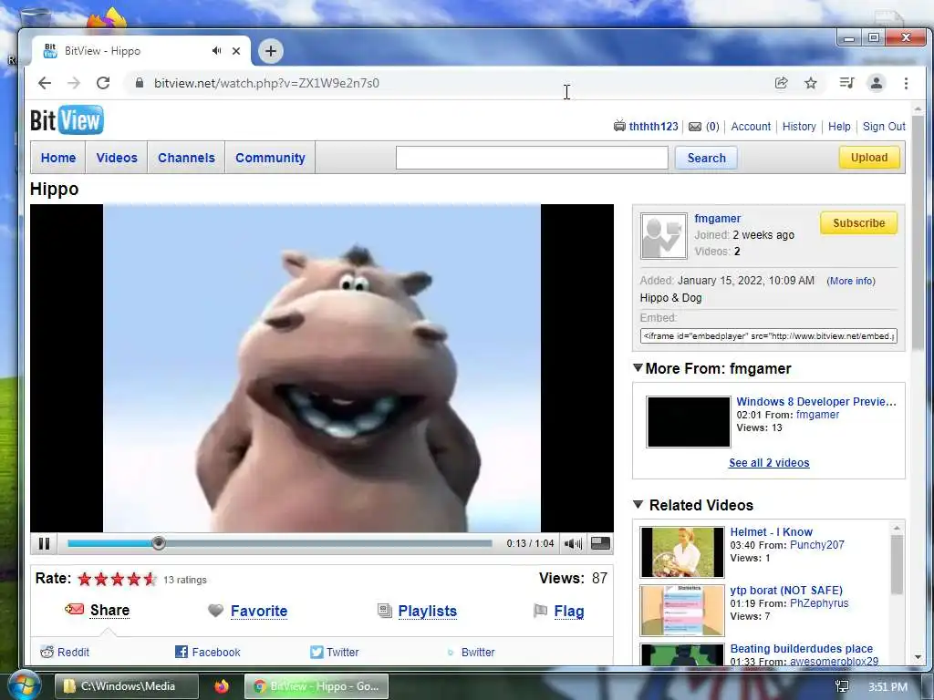Rate the video five stars
934x700 pixels.
(150, 579)
